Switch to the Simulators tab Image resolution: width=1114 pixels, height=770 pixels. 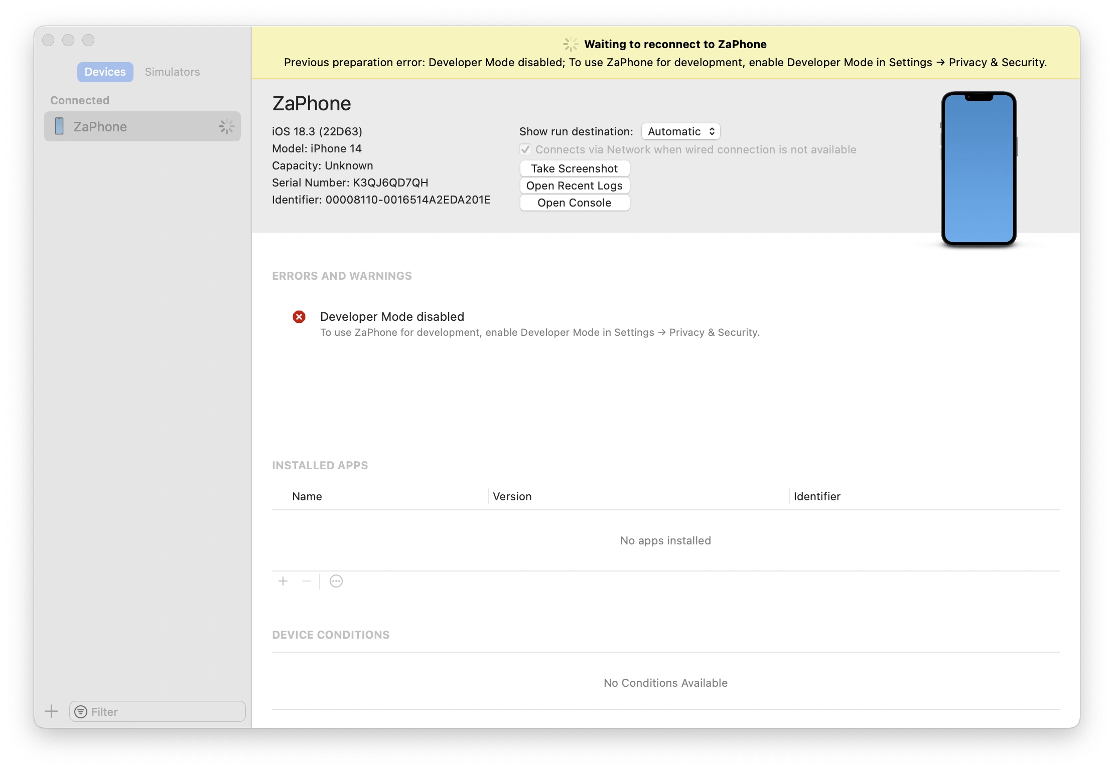tap(172, 72)
